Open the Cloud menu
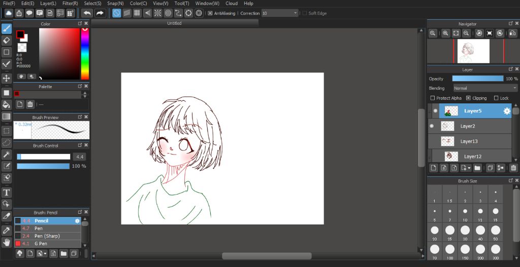This screenshot has height=267, width=520. [232, 4]
